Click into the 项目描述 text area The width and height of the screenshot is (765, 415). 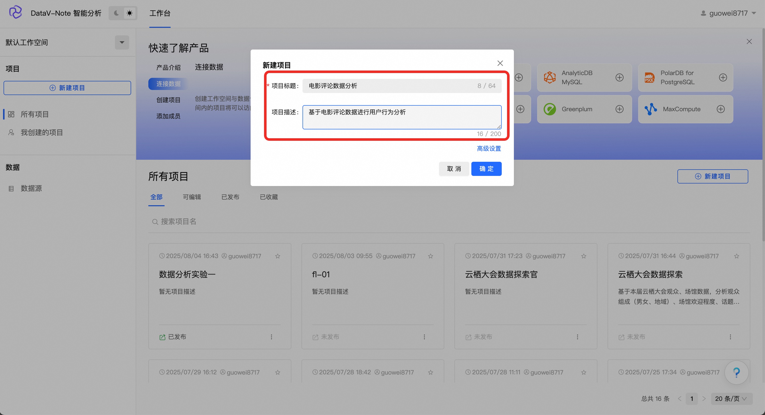tap(401, 117)
